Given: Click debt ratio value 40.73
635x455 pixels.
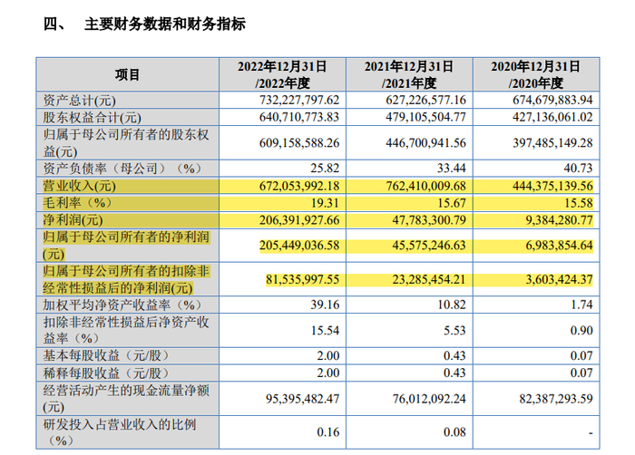Looking at the screenshot, I should pyautogui.click(x=578, y=168).
